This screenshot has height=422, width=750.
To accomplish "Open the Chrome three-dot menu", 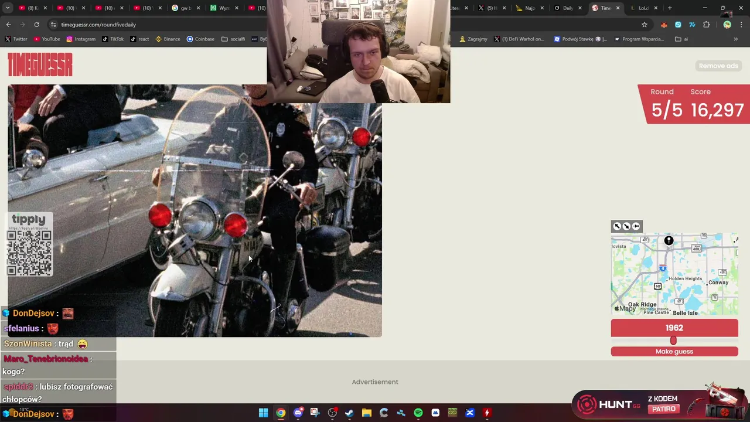I will tap(741, 25).
